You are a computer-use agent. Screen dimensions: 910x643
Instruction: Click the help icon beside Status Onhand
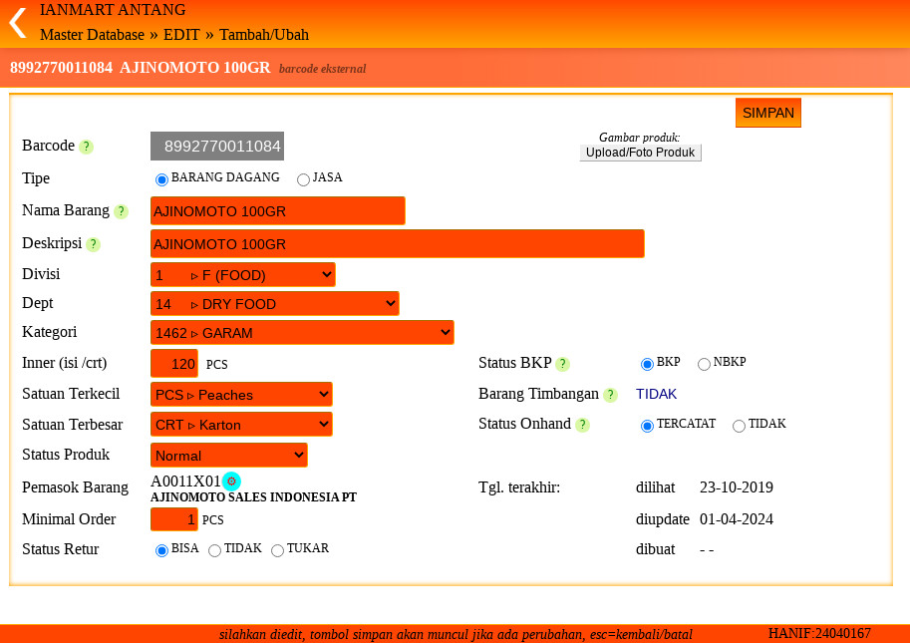582,425
